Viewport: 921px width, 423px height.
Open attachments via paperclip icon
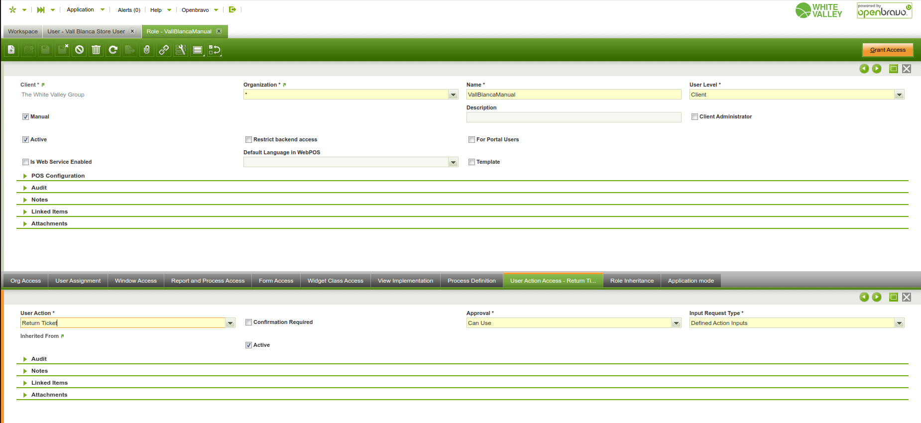coord(146,50)
